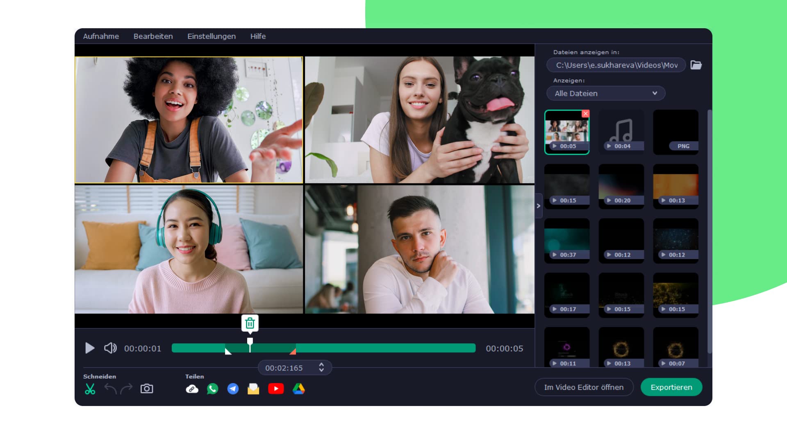This screenshot has height=442, width=787.
Task: Select the 00:07 video thumbnail
Action: coord(676,347)
